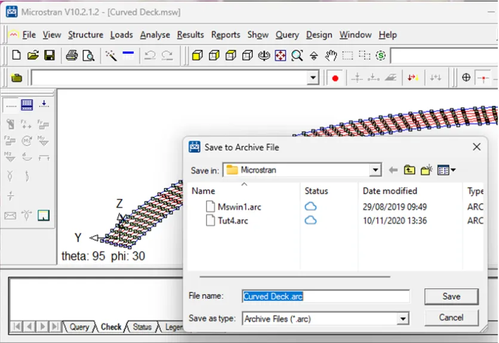
Task: Open the Structure menu
Action: point(85,35)
